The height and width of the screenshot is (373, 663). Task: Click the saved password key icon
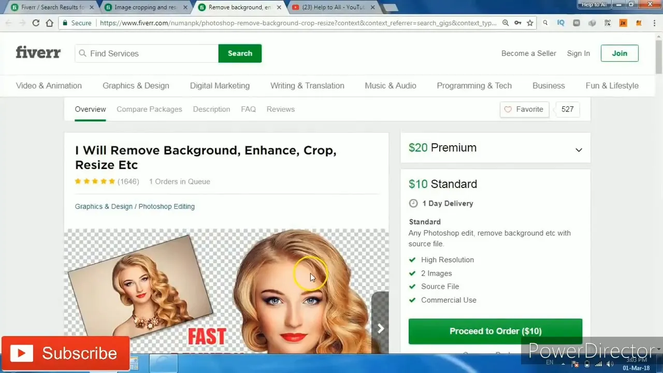tap(517, 23)
